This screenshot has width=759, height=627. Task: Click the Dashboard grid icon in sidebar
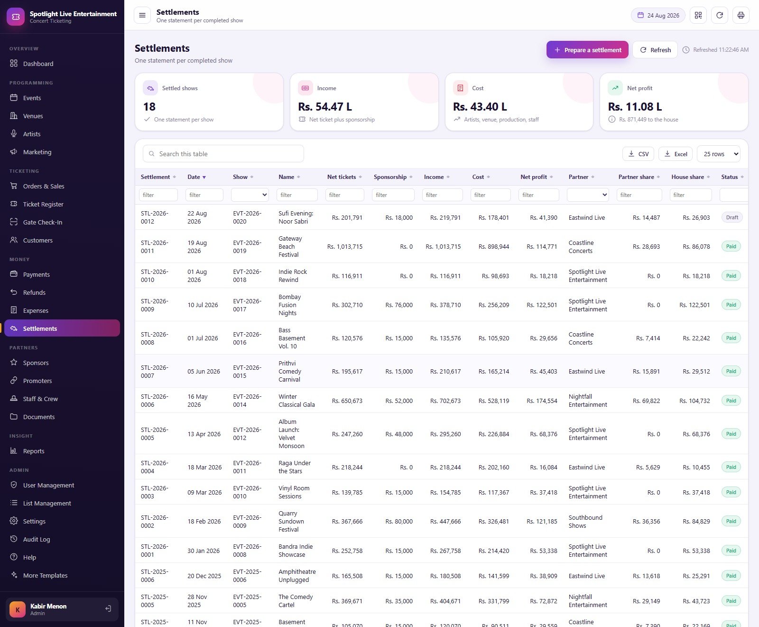(14, 64)
